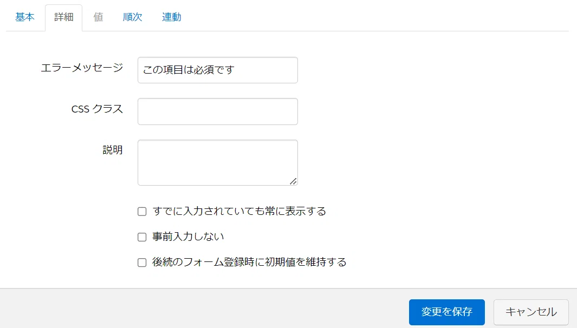Image resolution: width=577 pixels, height=328 pixels.
Task: Click the 後続のフォーム登録時に初期値を維持する label text
Action: coord(249,263)
